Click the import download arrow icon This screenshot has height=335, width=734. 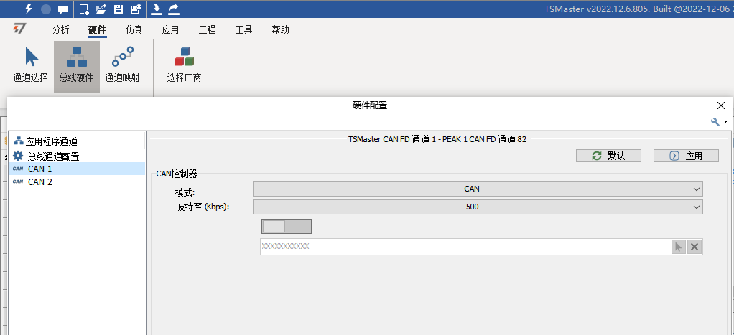[157, 9]
